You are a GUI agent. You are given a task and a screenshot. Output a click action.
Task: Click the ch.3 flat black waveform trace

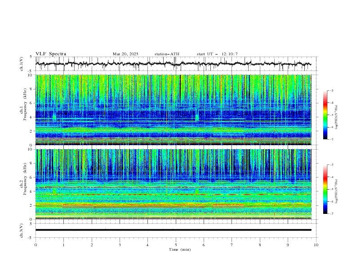click(x=173, y=230)
